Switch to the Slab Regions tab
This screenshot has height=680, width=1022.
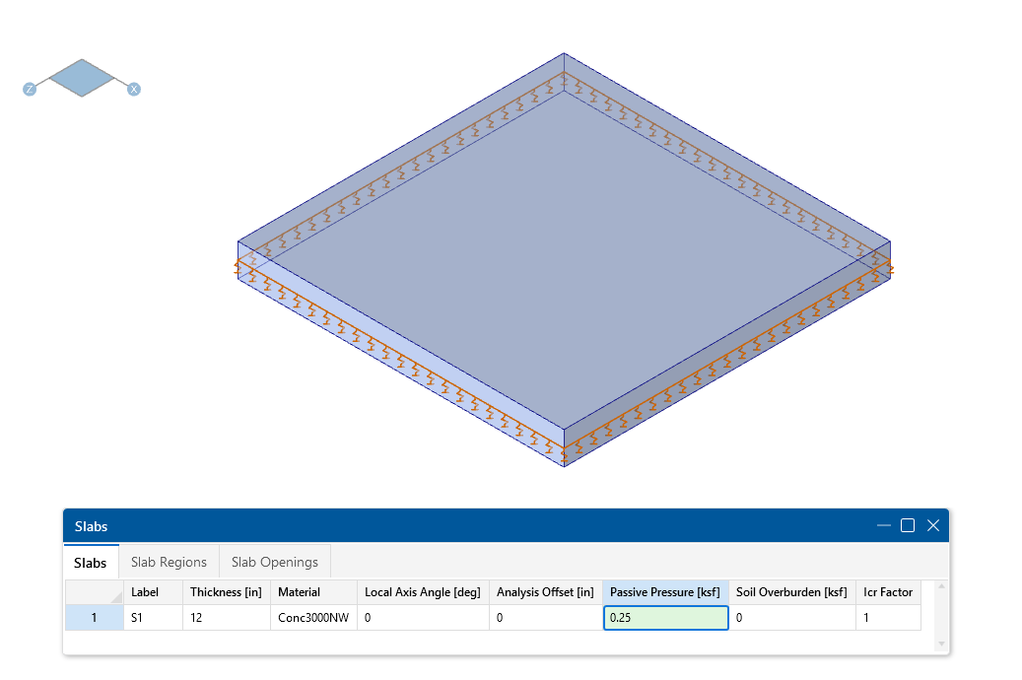click(168, 561)
